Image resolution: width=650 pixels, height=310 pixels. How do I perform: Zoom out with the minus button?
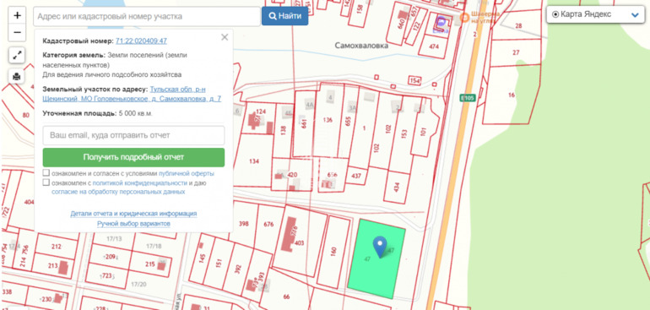click(x=17, y=32)
